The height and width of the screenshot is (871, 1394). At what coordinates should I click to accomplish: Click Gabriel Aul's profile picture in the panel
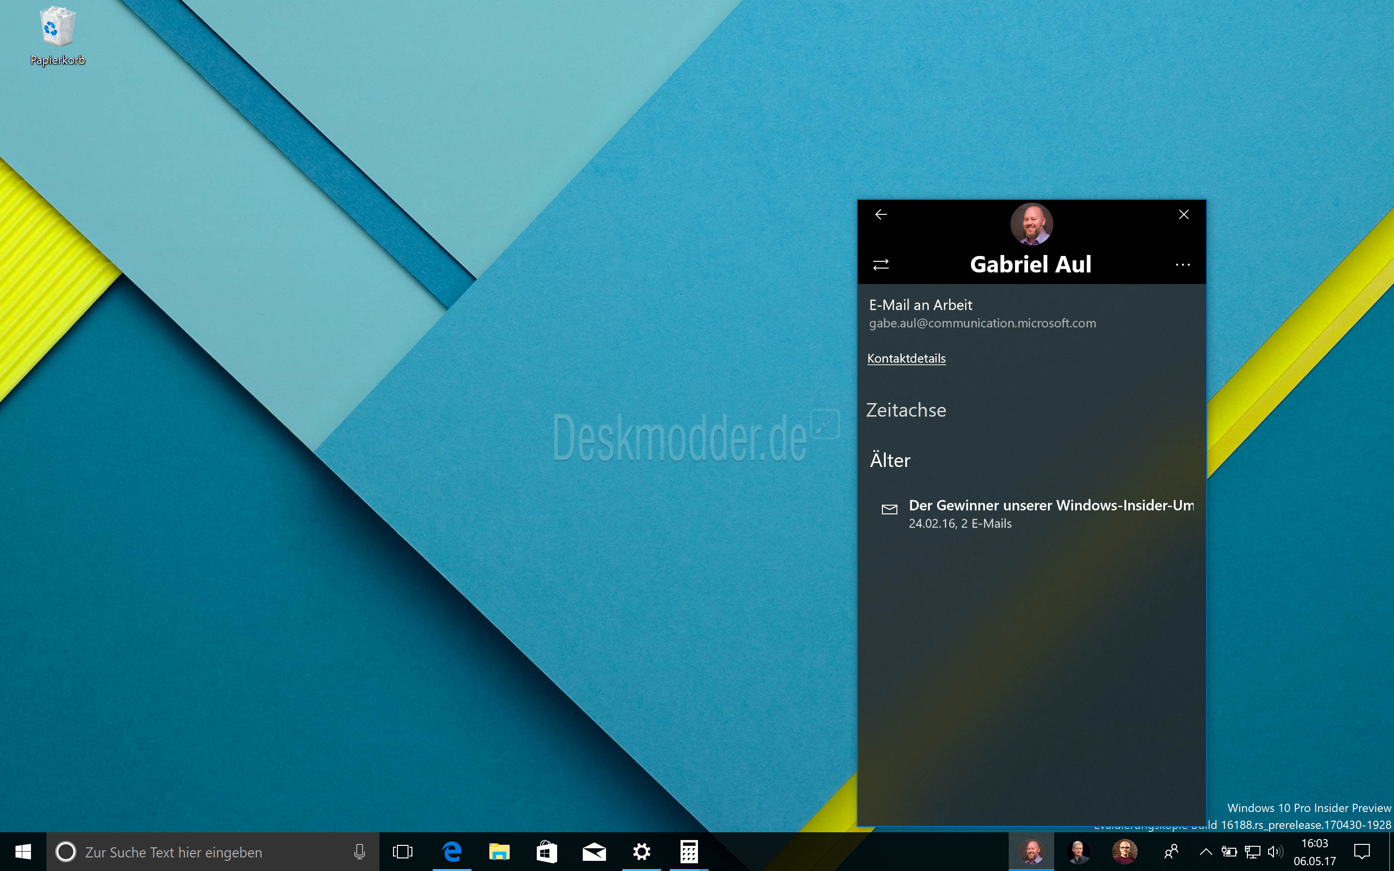pos(1031,224)
